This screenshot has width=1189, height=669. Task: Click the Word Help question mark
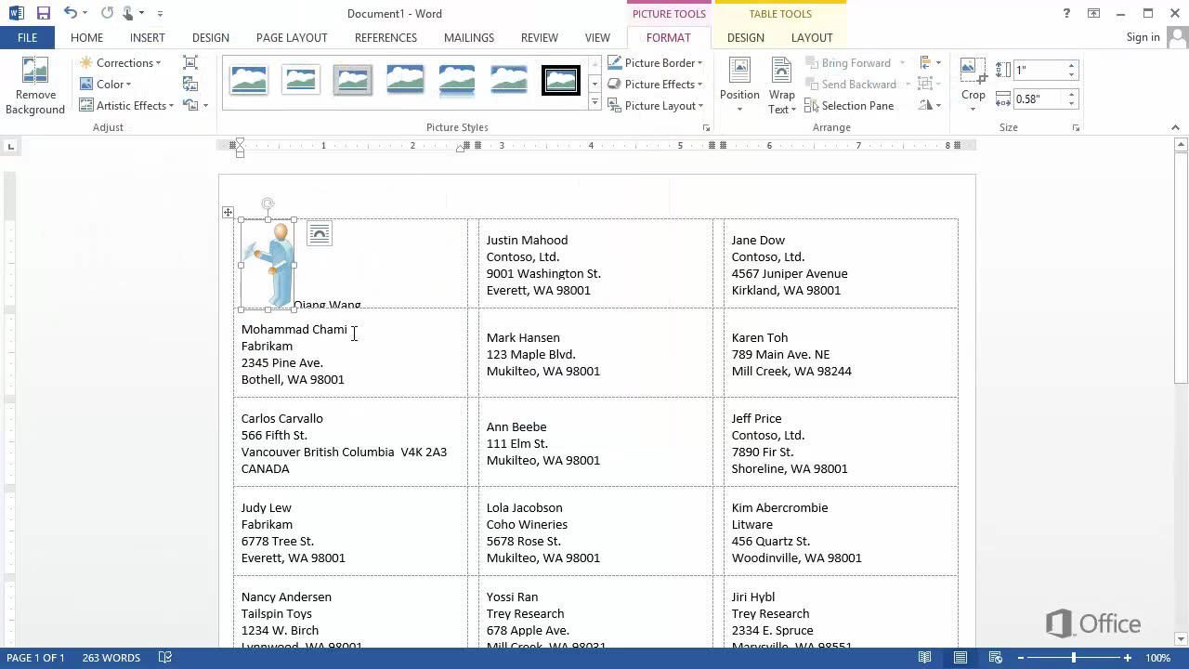point(1065,13)
